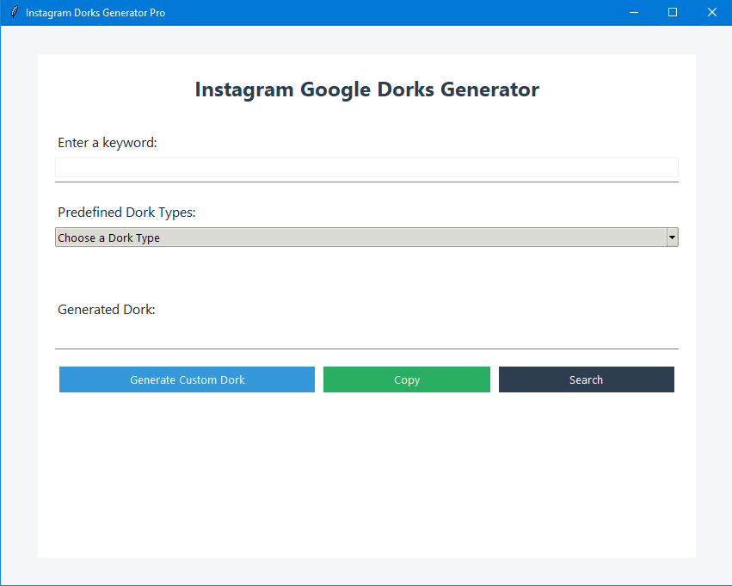The image size is (732, 586).
Task: Click the window title text in title bar
Action: (x=95, y=13)
